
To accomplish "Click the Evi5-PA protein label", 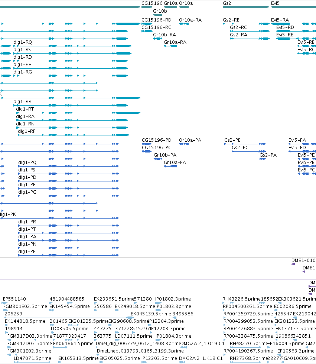I will pyautogui.click(x=297, y=140).
